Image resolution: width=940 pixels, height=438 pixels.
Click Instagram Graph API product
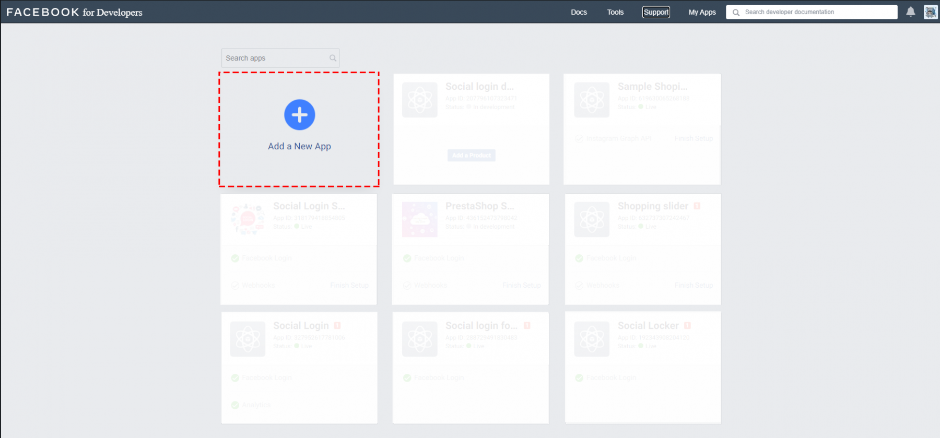(618, 138)
